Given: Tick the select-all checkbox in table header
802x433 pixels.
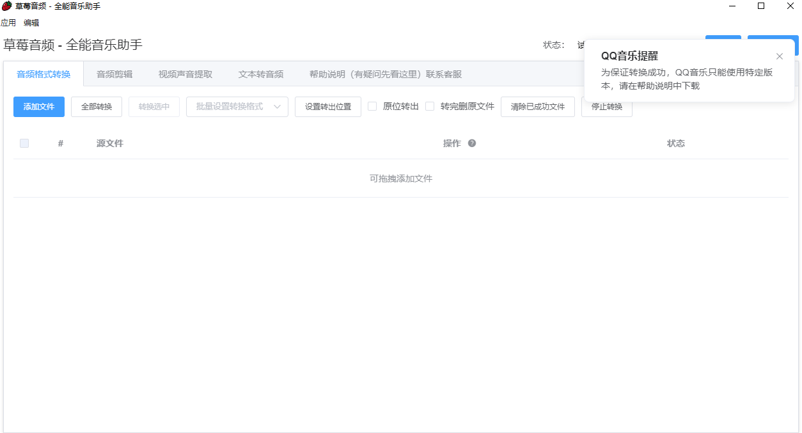Looking at the screenshot, I should (x=24, y=143).
